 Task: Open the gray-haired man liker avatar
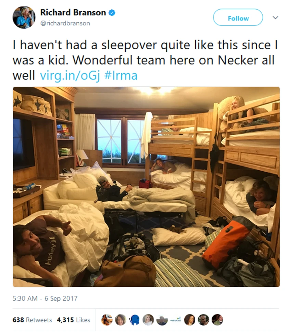click(x=203, y=320)
